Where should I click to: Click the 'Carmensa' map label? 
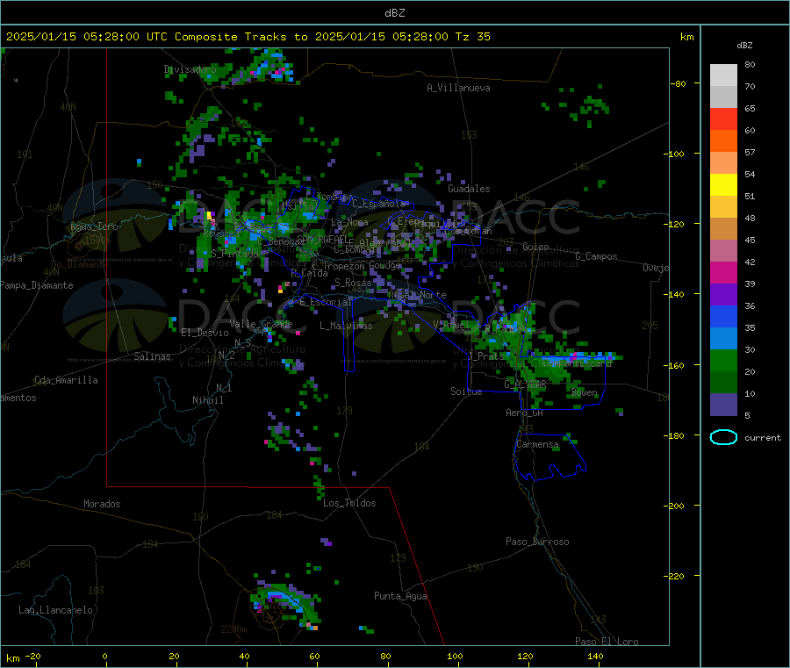click(537, 445)
